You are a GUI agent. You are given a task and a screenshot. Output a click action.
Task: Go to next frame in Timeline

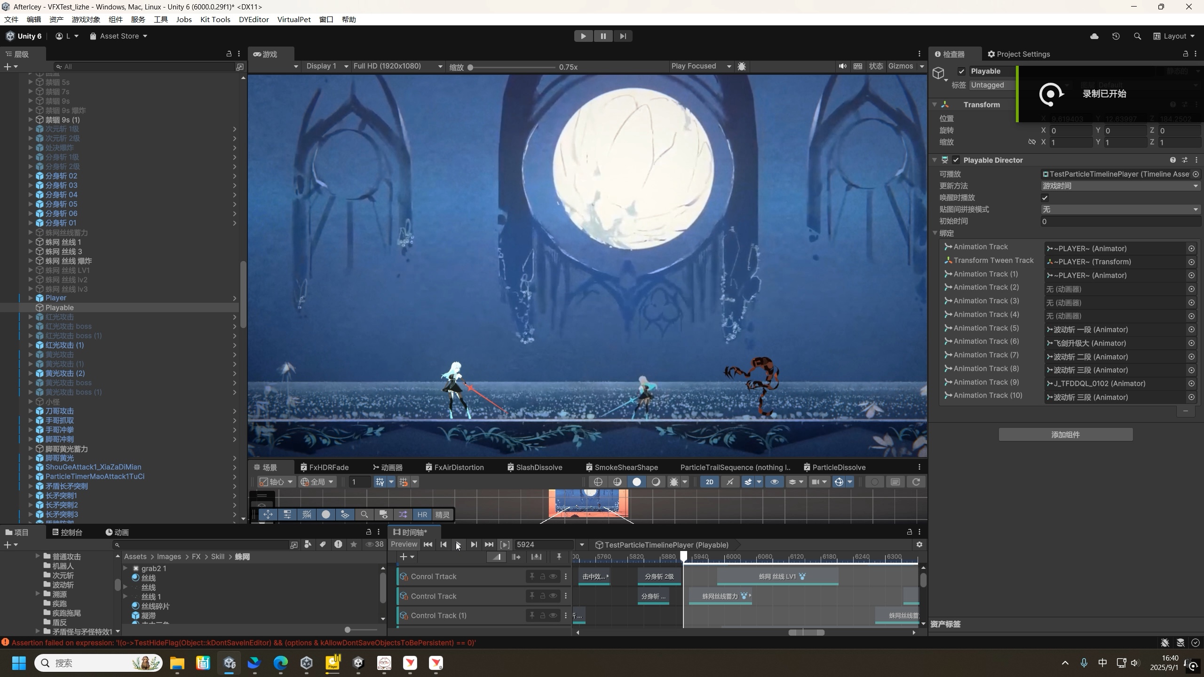(474, 544)
